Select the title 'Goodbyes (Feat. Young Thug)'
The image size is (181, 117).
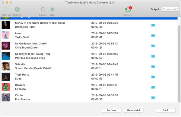click(x=33, y=54)
